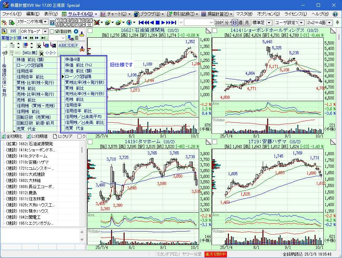Open the オプション menu
The height and width of the screenshot is (258, 342).
(268, 14)
